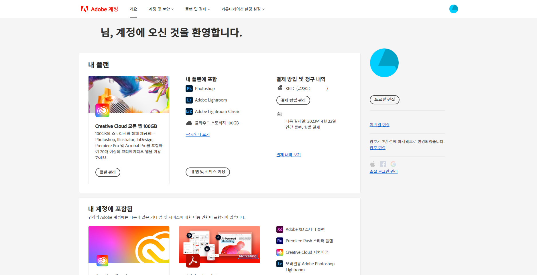Open the 이메일 변경 link
The image size is (537, 275).
pos(379,125)
